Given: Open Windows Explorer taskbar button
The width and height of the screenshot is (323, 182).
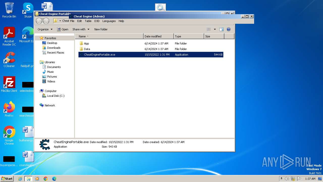Looking at the screenshot, I should (x=28, y=179).
